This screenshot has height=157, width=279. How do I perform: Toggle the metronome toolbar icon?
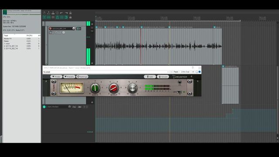[x=71, y=13]
